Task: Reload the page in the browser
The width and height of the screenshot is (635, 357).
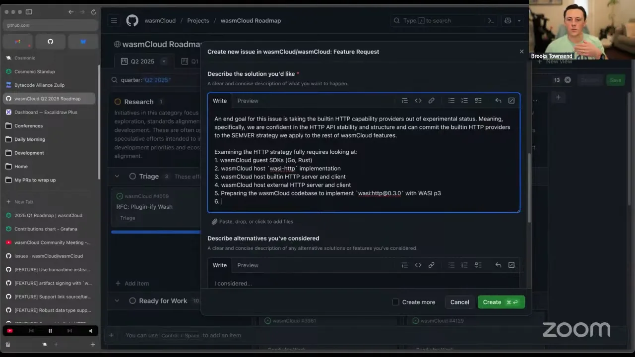Action: 93,12
